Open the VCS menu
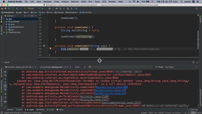 [104, 2]
